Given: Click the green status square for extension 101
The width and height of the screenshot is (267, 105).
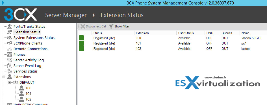Looking at the screenshot, I should point(81,43).
